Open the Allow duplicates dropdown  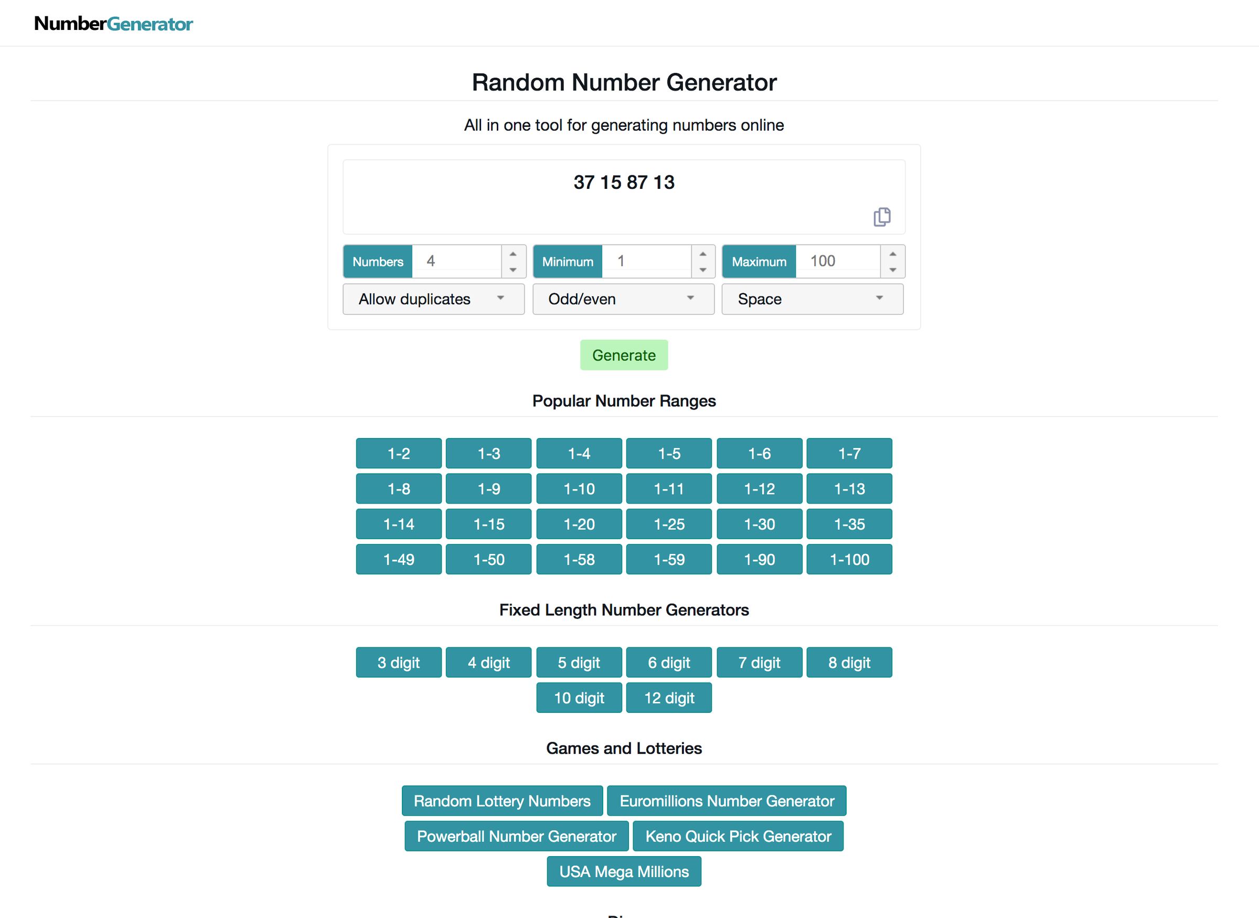(433, 299)
